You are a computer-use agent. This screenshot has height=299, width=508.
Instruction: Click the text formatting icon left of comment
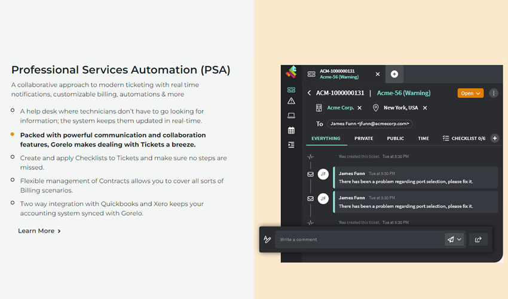(267, 240)
